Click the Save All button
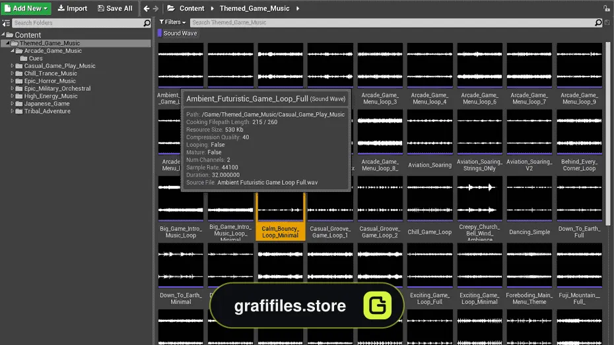Image resolution: width=614 pixels, height=345 pixels. [x=115, y=8]
